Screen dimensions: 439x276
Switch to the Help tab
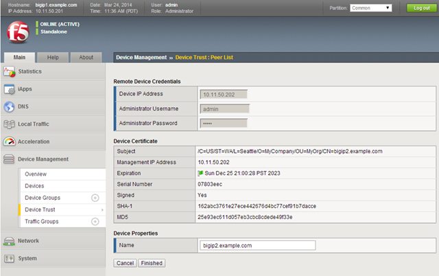pyautogui.click(x=52, y=58)
